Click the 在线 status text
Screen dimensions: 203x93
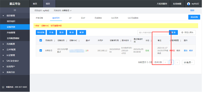tap(147, 51)
